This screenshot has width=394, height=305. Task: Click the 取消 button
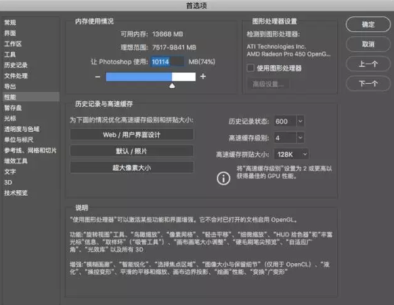point(368,44)
